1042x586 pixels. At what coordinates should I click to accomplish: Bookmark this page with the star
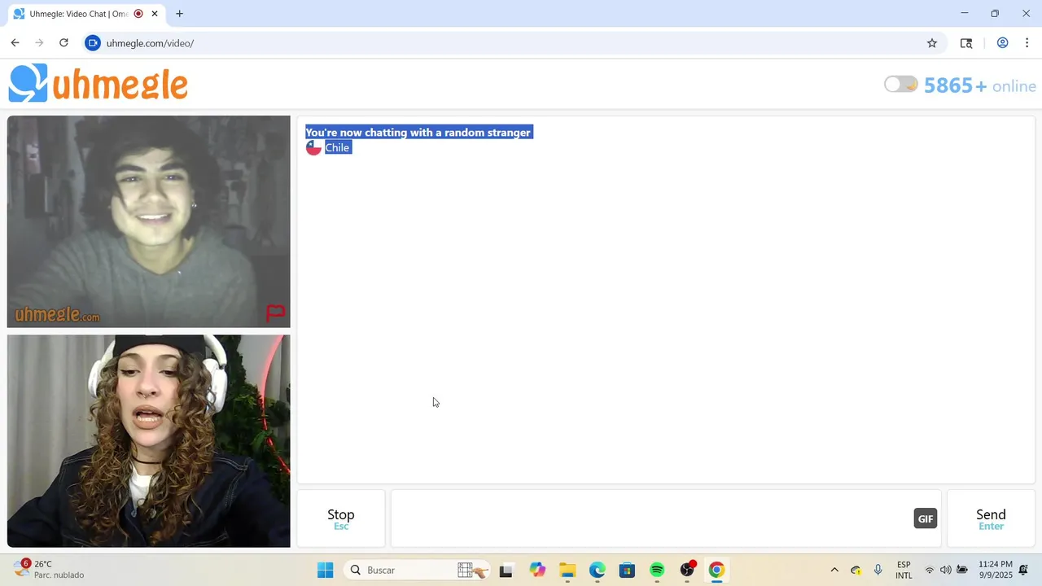click(x=932, y=43)
